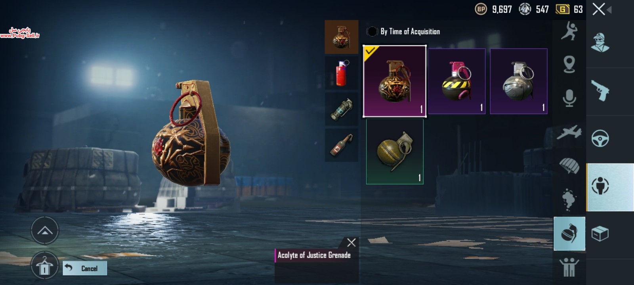Open the vehicle steering wheel section
The image size is (634, 285).
click(600, 139)
